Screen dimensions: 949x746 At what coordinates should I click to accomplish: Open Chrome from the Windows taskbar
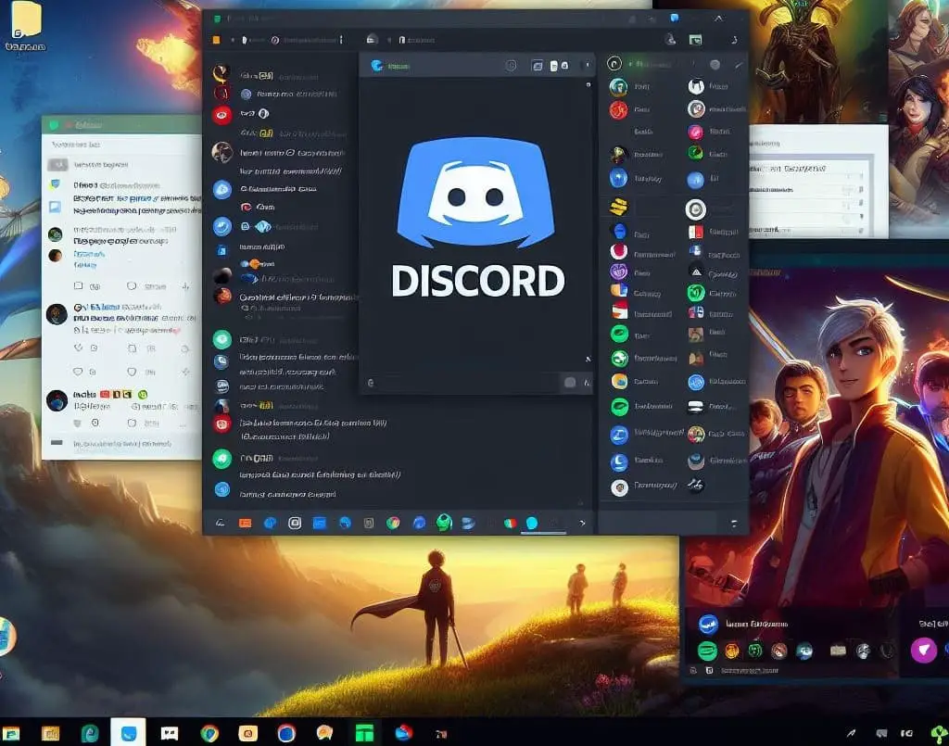click(209, 730)
